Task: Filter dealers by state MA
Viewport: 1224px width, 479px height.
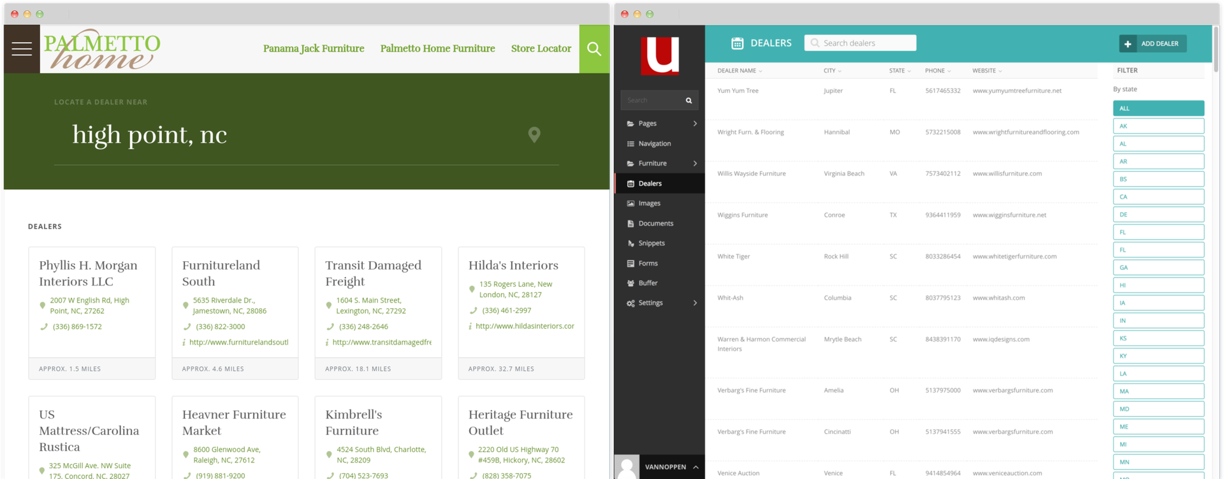Action: point(1158,391)
